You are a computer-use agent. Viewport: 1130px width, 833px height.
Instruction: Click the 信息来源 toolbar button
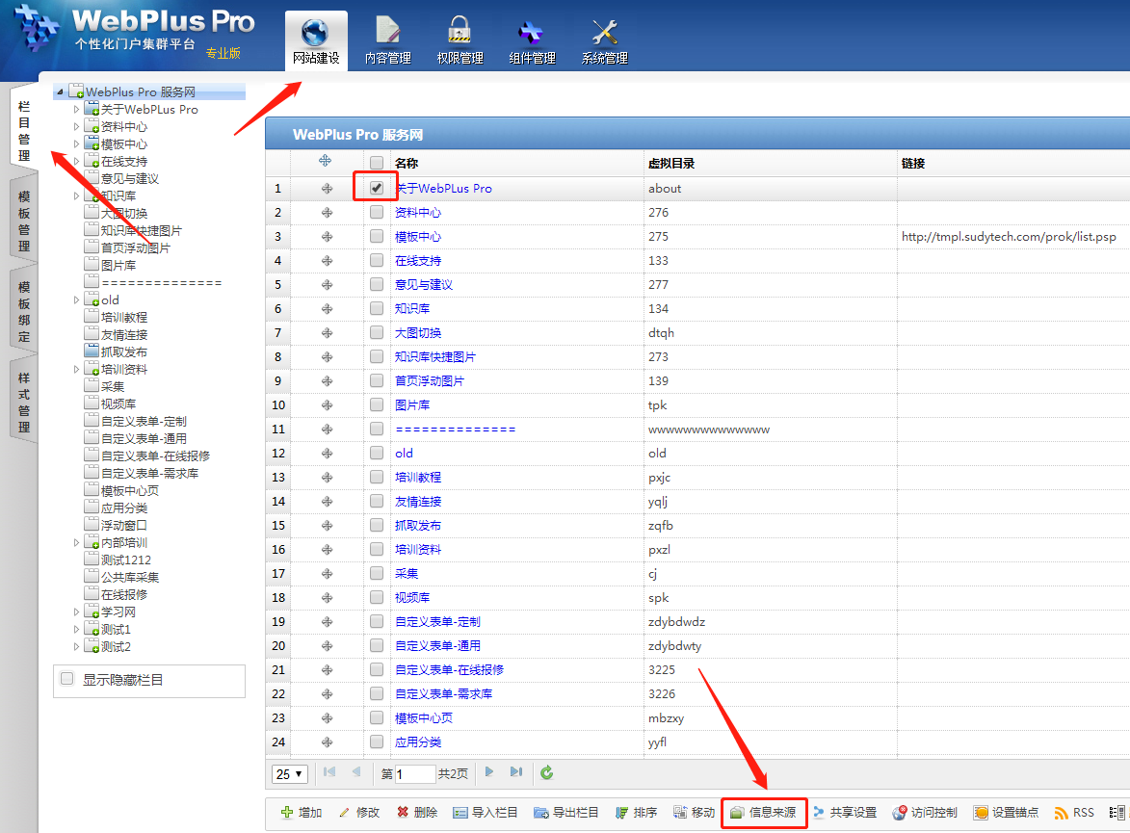coord(764,813)
